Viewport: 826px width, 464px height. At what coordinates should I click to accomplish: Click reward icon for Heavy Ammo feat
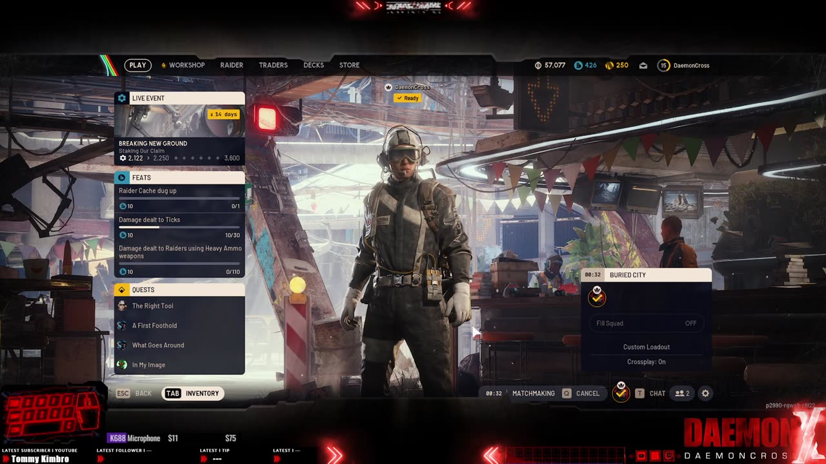(123, 272)
